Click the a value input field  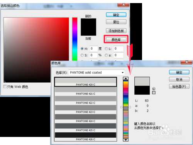[119, 55]
